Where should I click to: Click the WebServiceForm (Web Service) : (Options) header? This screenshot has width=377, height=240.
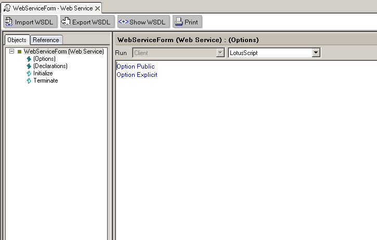[x=188, y=40]
